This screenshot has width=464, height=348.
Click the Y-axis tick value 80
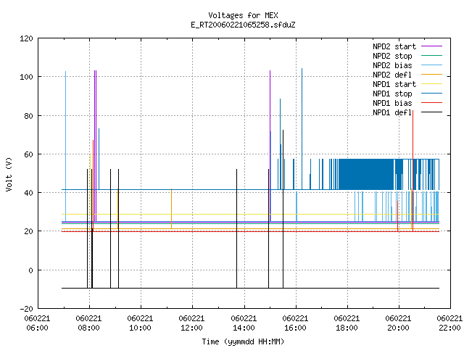tap(28, 116)
